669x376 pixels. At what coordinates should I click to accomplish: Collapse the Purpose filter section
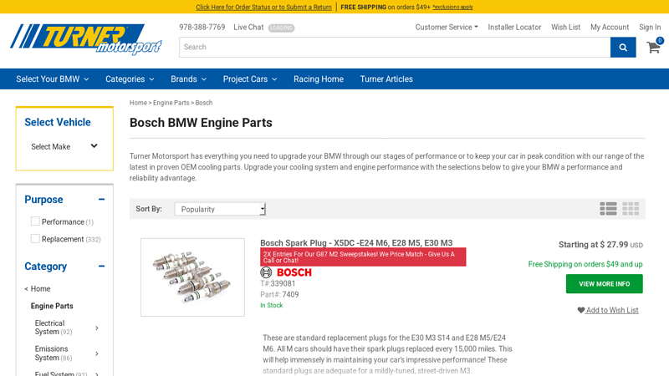101,199
